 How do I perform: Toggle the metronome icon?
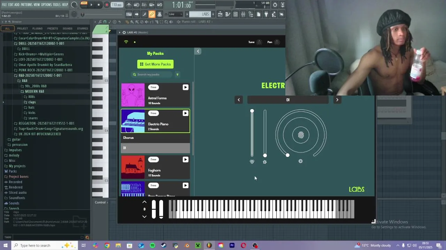click(x=129, y=5)
